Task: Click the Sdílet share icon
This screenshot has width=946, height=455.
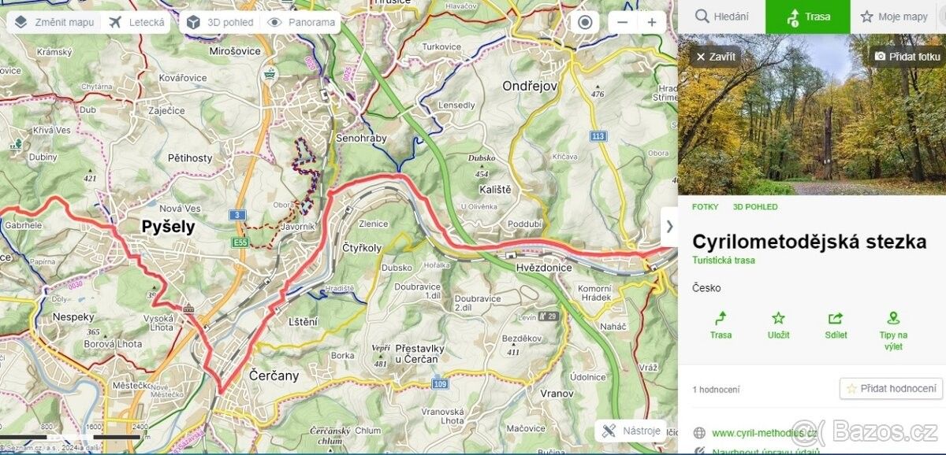Action: click(x=836, y=319)
